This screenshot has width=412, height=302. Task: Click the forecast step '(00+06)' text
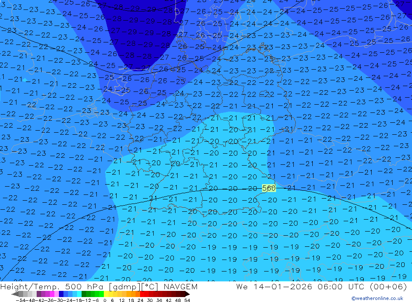[x=388, y=286]
